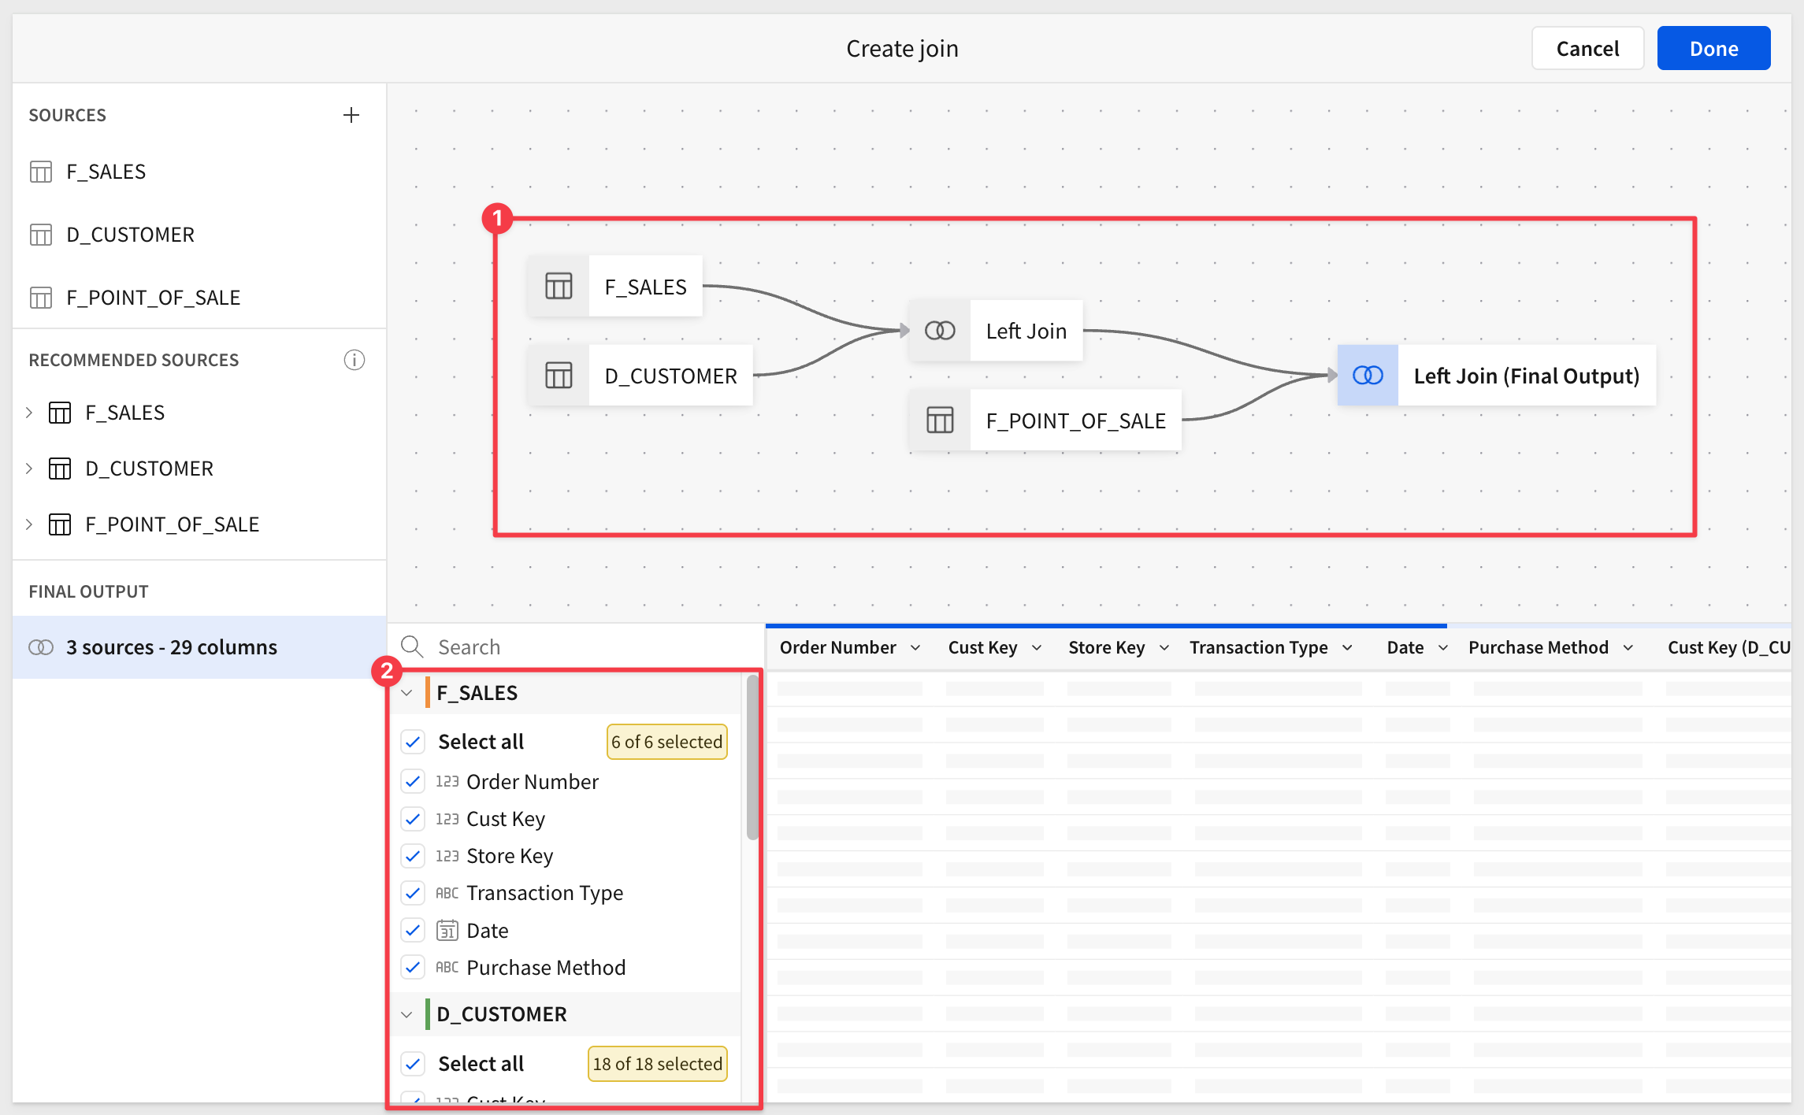Uncheck the Order Number column checkbox
This screenshot has height=1115, width=1804.
point(413,782)
